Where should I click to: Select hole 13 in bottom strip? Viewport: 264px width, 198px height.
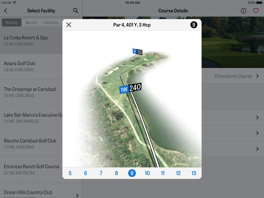pyautogui.click(x=194, y=173)
